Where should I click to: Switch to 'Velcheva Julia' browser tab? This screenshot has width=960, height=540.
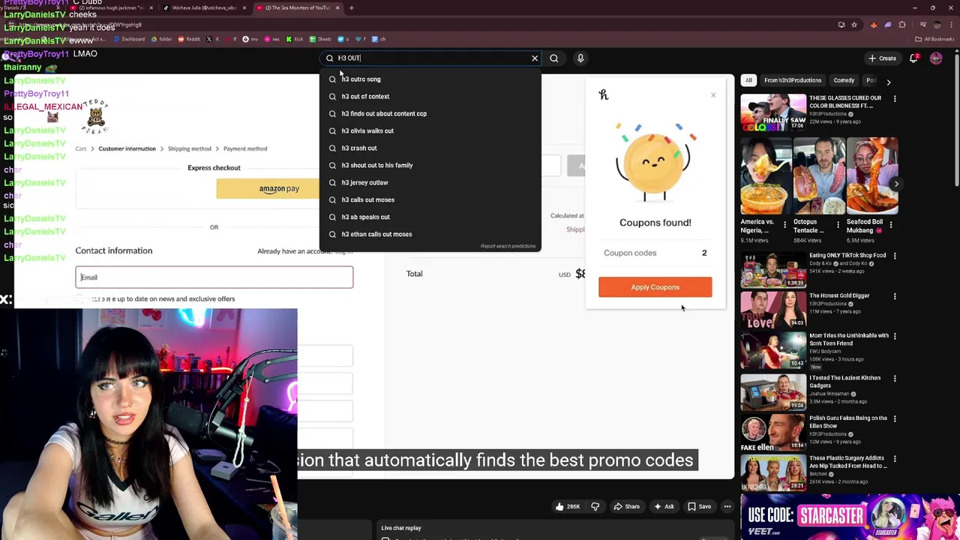click(204, 7)
